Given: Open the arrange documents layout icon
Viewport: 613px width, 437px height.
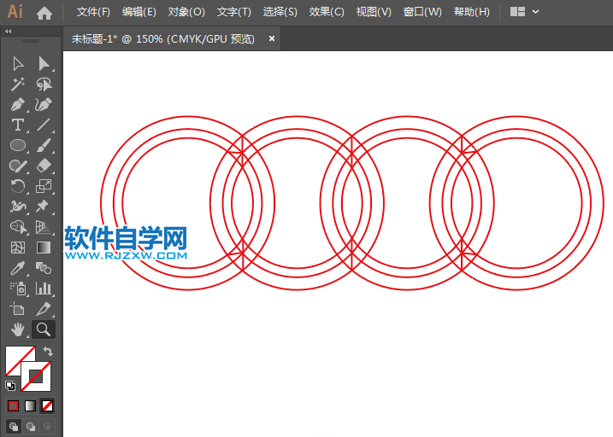Looking at the screenshot, I should 517,12.
